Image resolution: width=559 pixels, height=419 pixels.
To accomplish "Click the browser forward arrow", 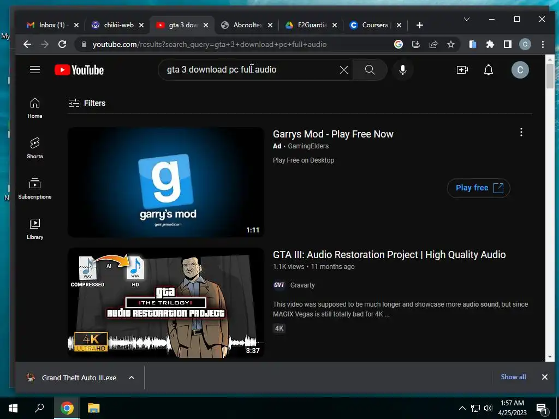I will coord(45,44).
